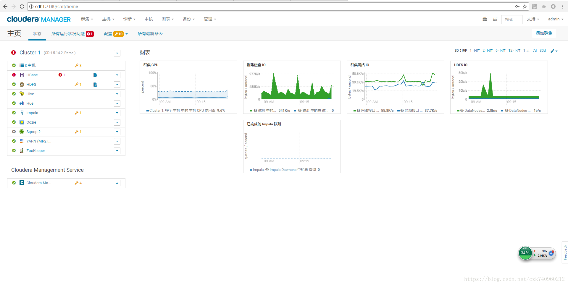Open Chrome three-dot menu
The height and width of the screenshot is (285, 568).
(563, 7)
